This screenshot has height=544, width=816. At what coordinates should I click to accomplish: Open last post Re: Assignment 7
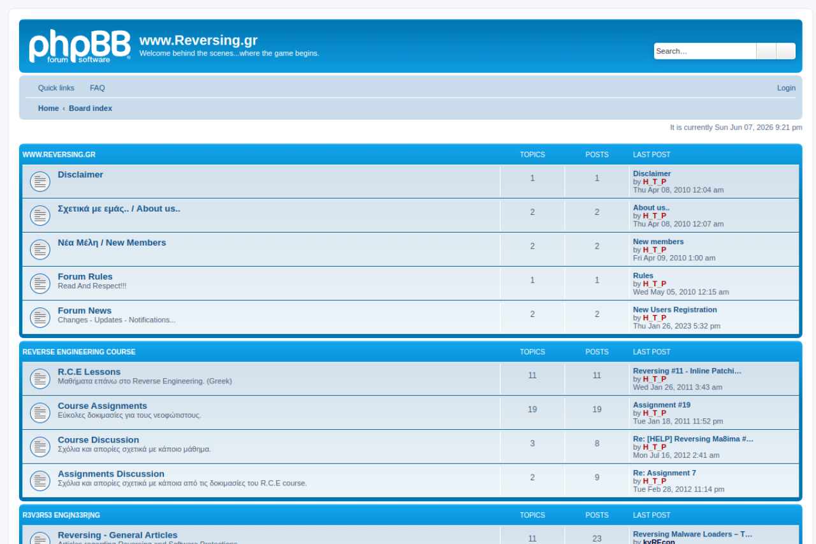pos(665,473)
